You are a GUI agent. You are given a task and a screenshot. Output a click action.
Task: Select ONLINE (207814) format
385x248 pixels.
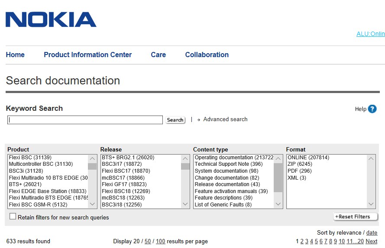[308, 158]
